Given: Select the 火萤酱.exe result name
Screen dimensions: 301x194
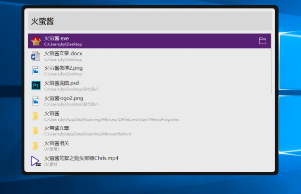Looking at the screenshot, I should 57,38.
